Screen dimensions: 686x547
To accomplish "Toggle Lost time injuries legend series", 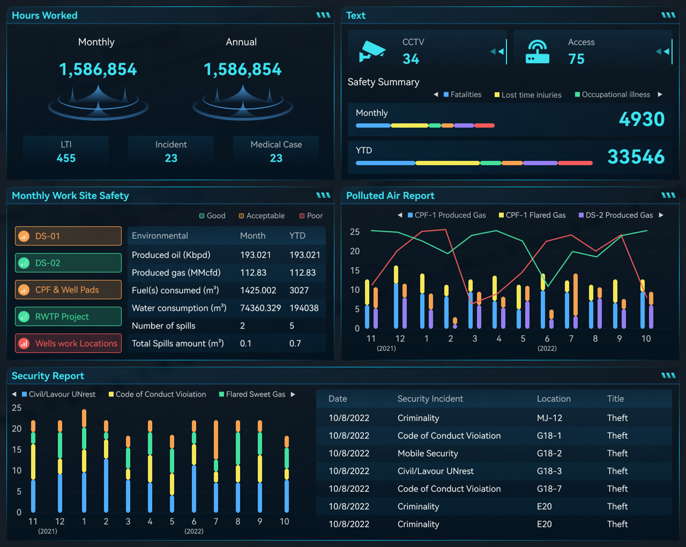I will [528, 95].
